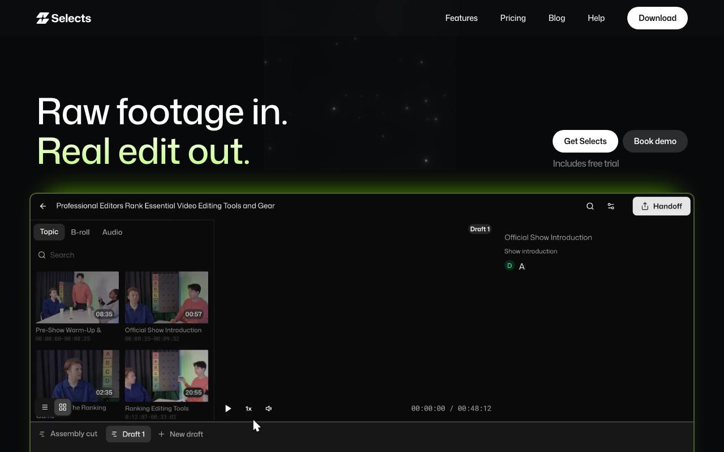Switch to grid view
724x452 pixels.
(63, 407)
